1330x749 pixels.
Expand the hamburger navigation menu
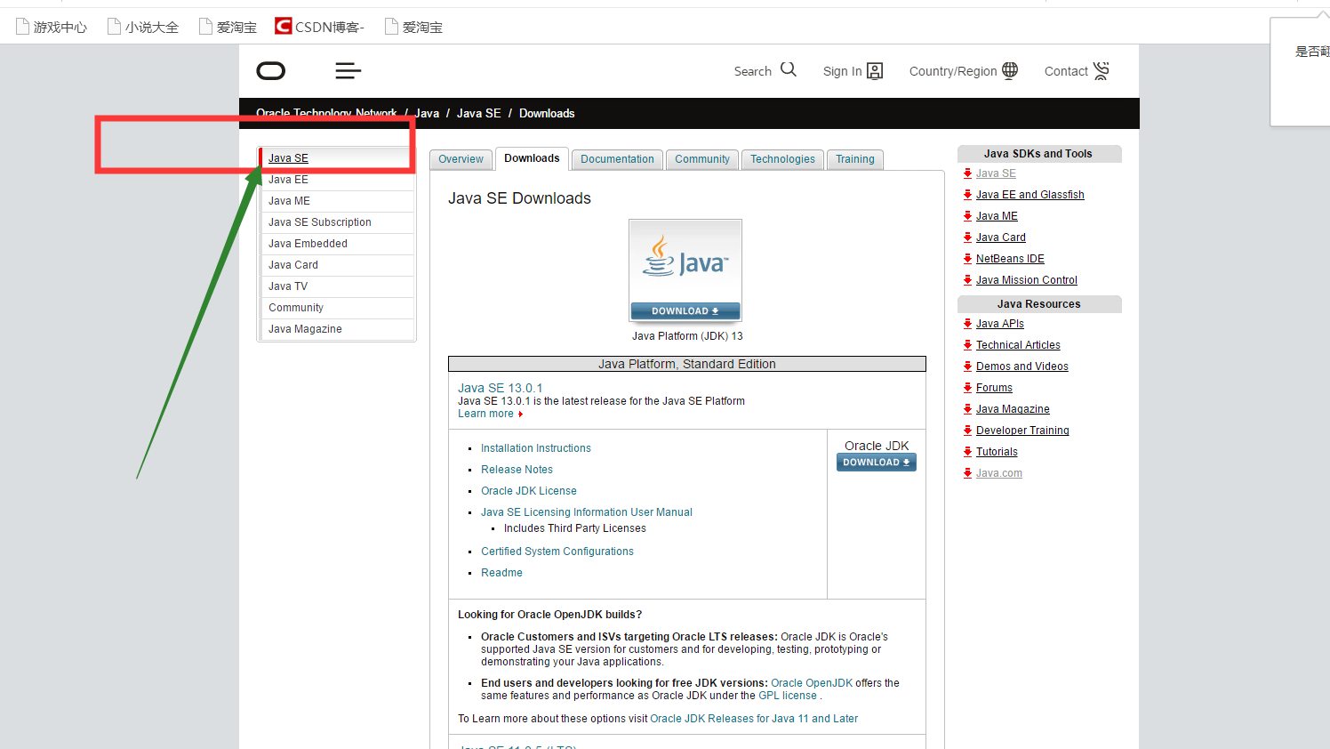(348, 70)
